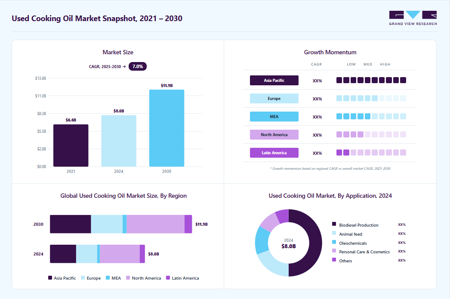Click the $11.9B total beside the 2030 stacked bar
Viewport: 450px width, 299px height.
pos(201,224)
